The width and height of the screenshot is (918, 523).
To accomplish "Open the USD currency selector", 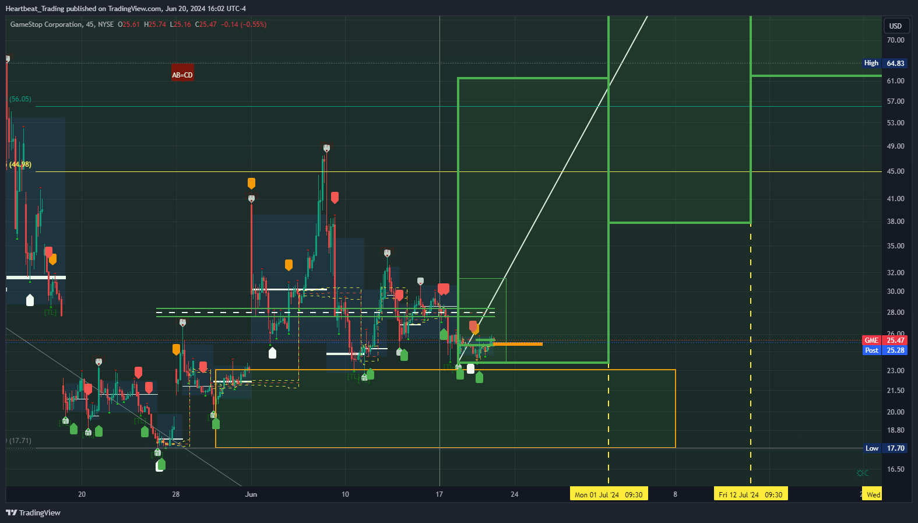I will coord(895,26).
